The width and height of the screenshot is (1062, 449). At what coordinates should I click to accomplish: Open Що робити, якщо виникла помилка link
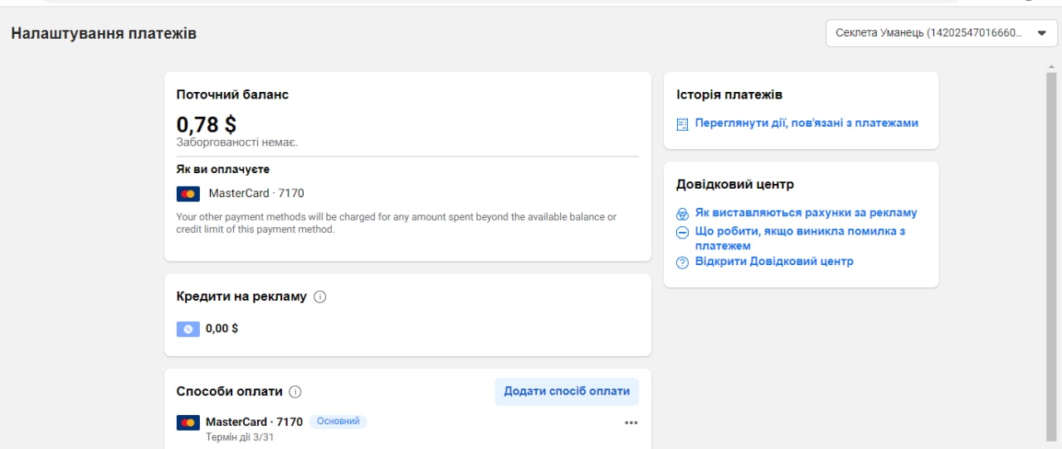(x=800, y=239)
